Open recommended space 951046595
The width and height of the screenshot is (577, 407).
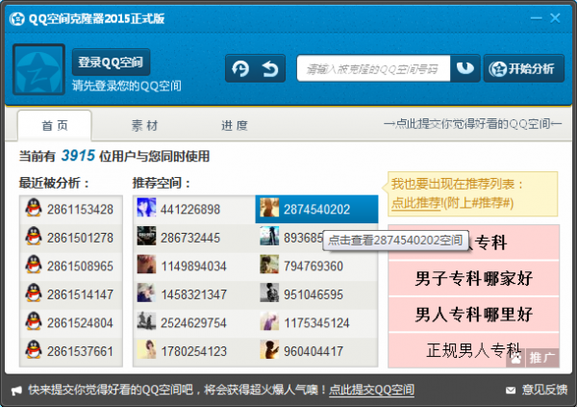click(314, 294)
